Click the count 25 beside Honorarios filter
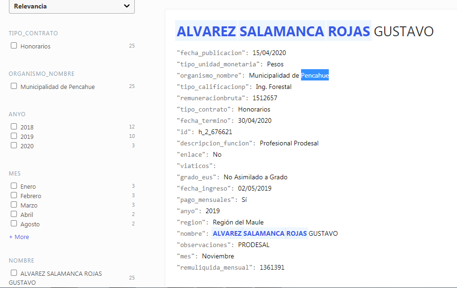 (x=132, y=46)
